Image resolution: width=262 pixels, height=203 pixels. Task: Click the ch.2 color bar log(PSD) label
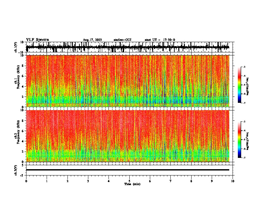pyautogui.click(x=248, y=141)
